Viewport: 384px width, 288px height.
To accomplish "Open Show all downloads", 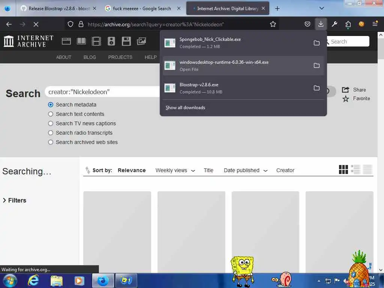I will tap(185, 108).
